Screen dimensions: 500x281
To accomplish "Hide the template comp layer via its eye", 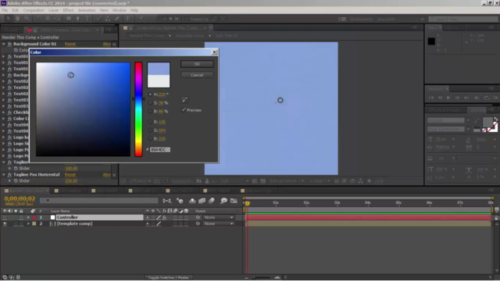I will pyautogui.click(x=5, y=224).
